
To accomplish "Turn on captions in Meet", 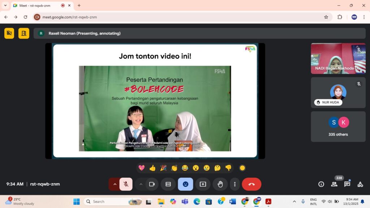I will pos(168,184).
